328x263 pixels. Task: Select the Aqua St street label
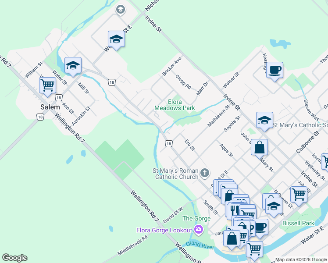226,150
